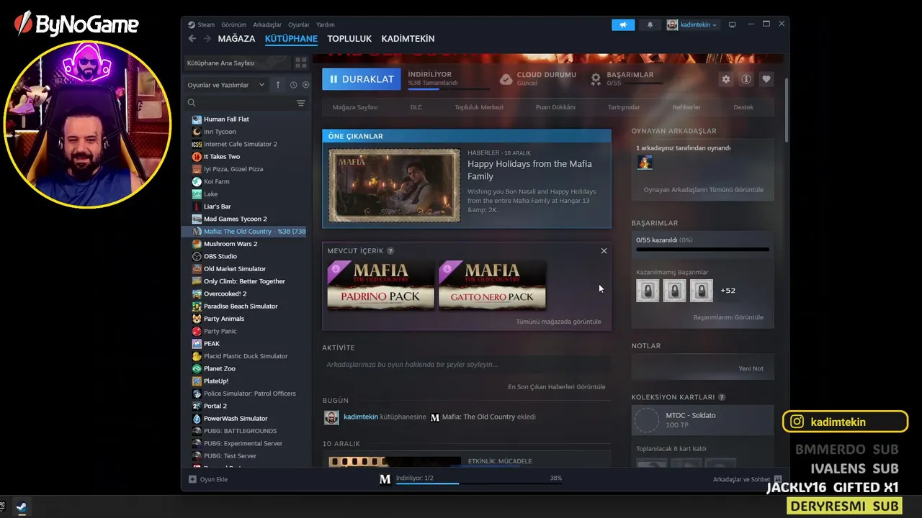Go to the MAĞAZA tab
The image size is (922, 518).
[x=237, y=39]
